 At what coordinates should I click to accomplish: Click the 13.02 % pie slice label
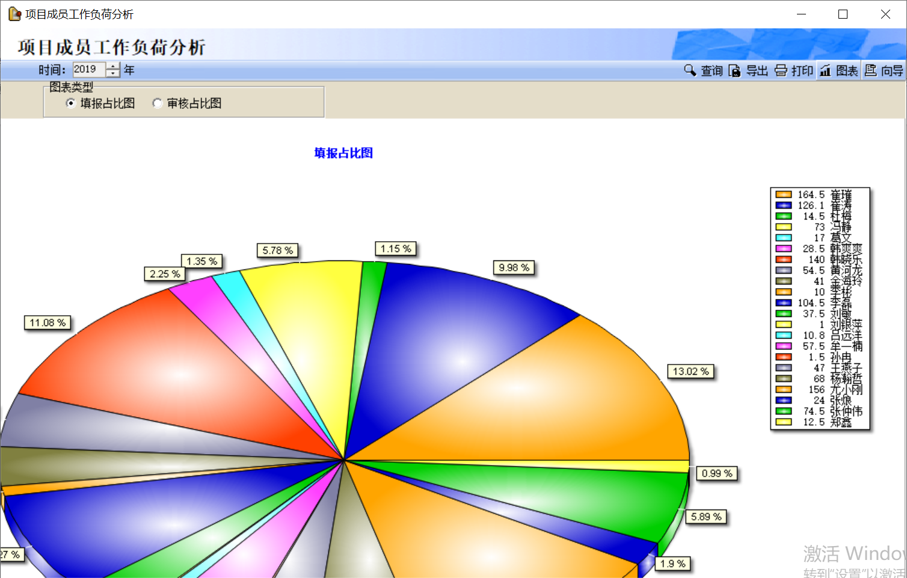coord(690,372)
